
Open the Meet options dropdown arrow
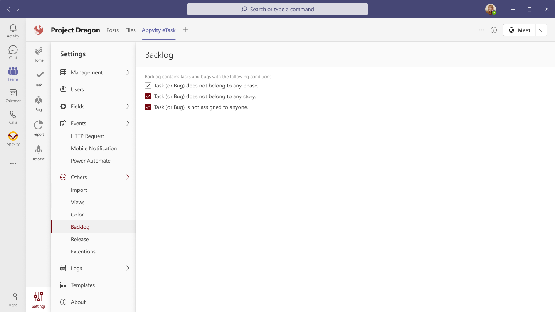click(541, 30)
